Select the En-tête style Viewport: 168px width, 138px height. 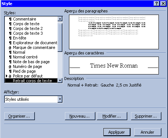(31, 38)
